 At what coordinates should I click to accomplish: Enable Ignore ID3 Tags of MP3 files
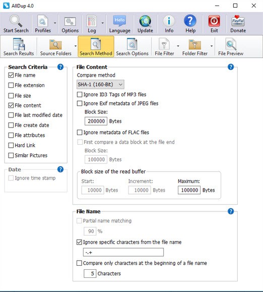[80, 94]
